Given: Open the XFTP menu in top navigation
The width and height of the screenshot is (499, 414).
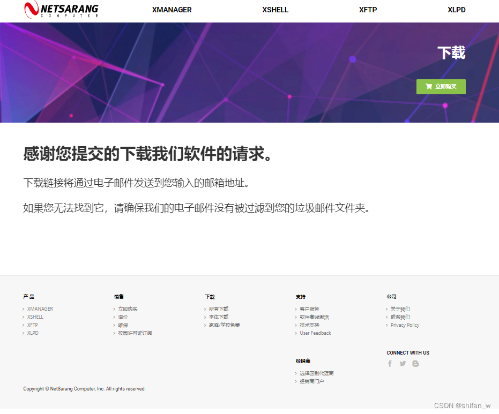Looking at the screenshot, I should (x=368, y=10).
